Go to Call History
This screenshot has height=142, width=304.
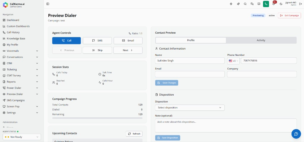click(x=13, y=32)
